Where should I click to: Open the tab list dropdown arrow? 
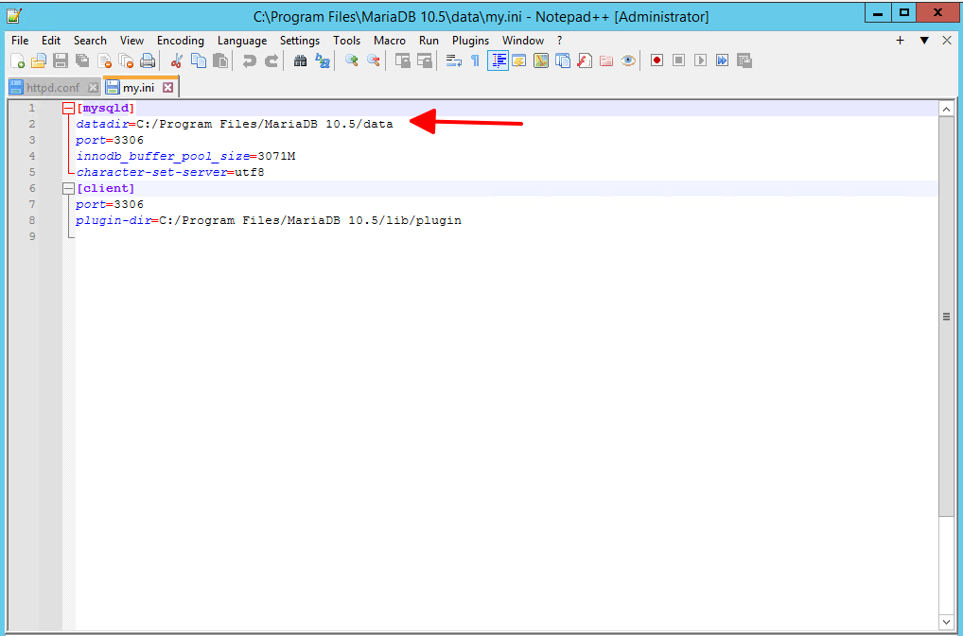[x=923, y=41]
